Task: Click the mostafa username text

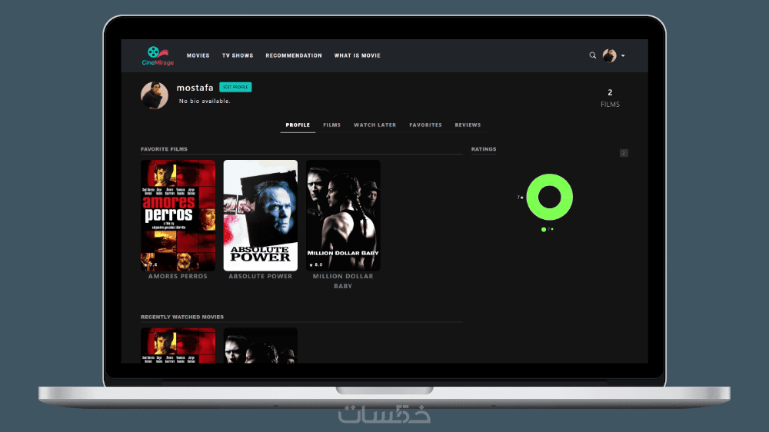Action: click(x=195, y=88)
